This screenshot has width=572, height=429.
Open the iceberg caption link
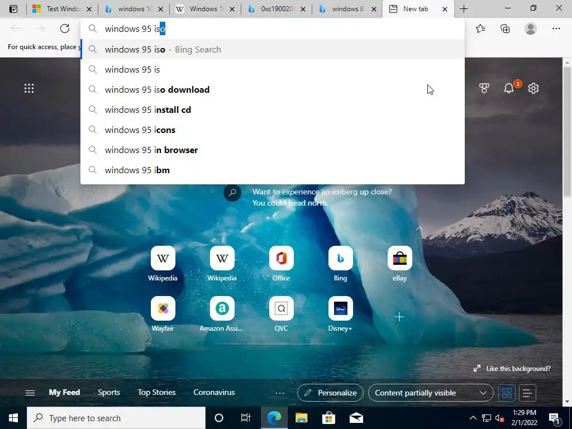[322, 197]
